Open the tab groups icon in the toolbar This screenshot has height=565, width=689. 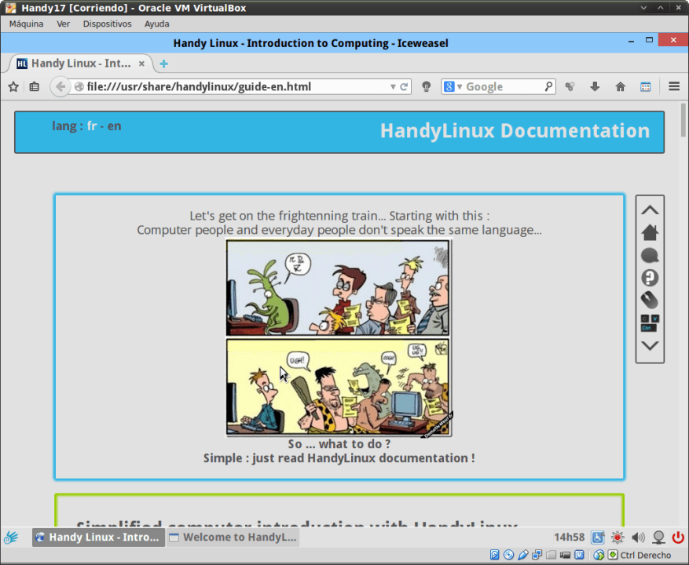(646, 86)
